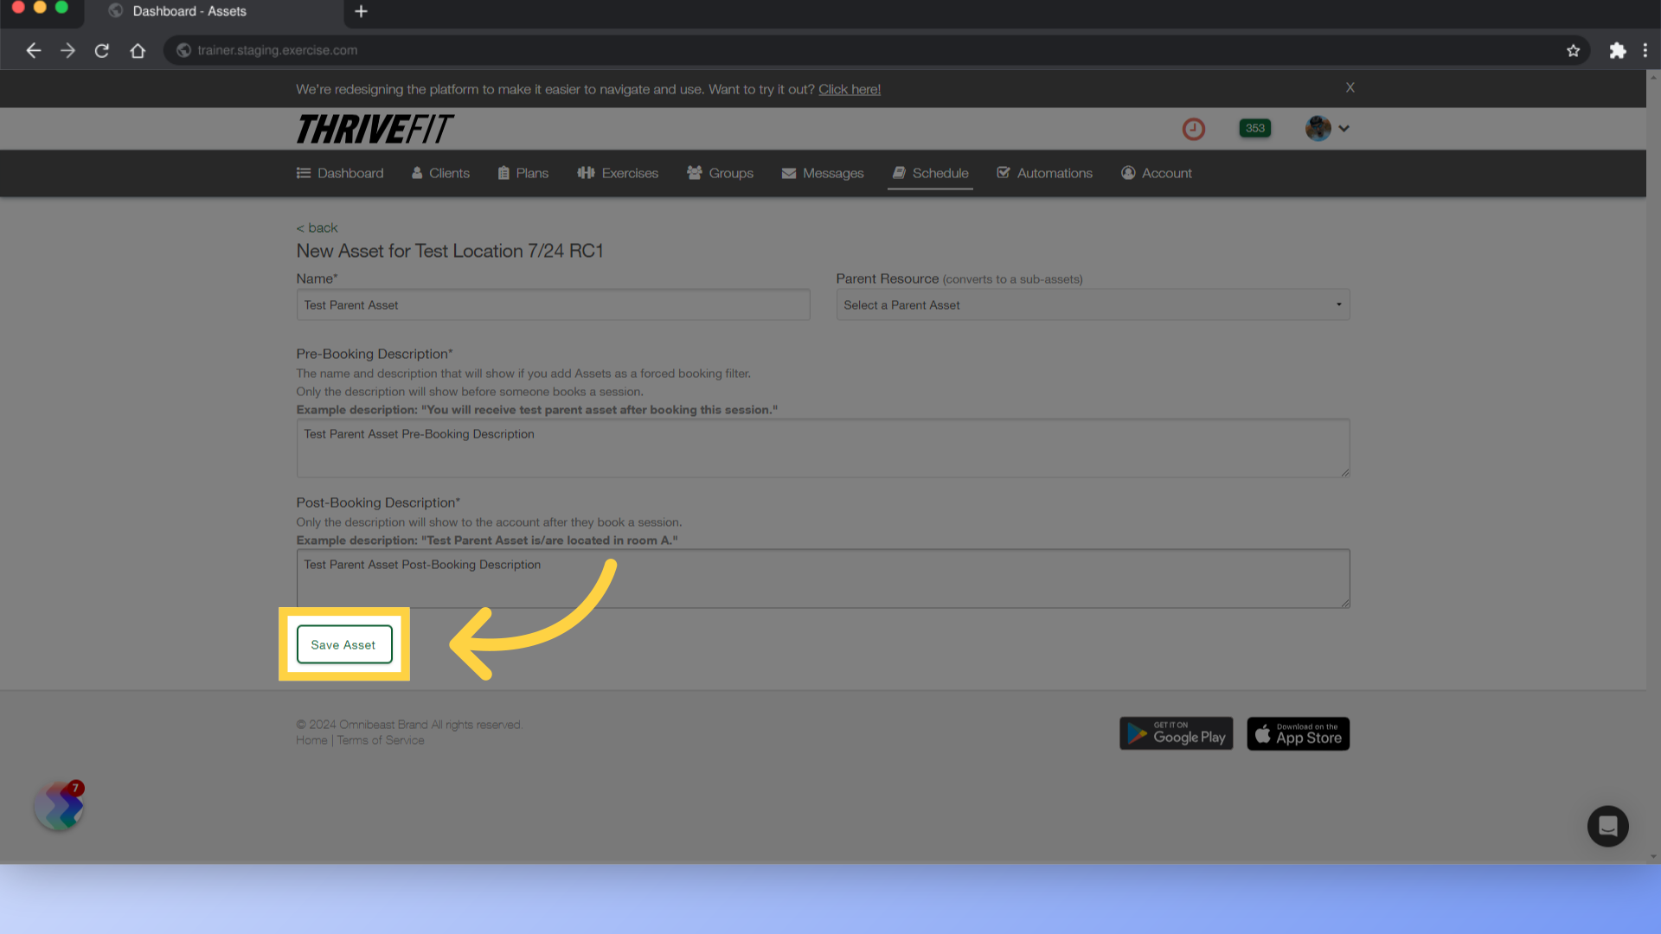
Task: Click the timer/clock icon in header
Action: click(x=1195, y=128)
